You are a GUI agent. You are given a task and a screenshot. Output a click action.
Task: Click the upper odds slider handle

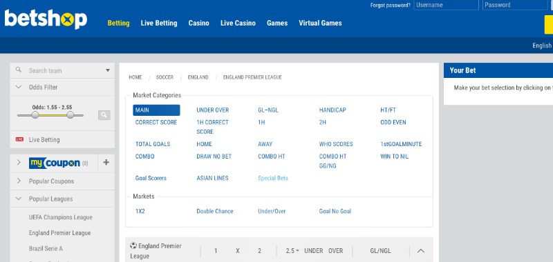click(x=71, y=115)
